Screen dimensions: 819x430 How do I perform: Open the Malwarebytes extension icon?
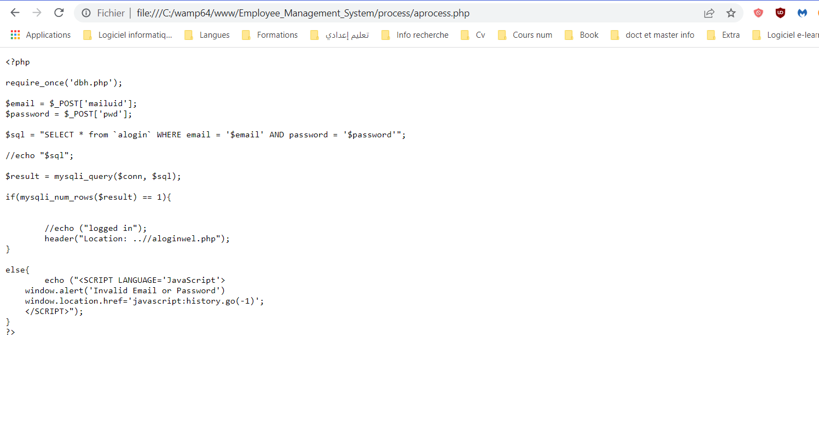pos(802,13)
